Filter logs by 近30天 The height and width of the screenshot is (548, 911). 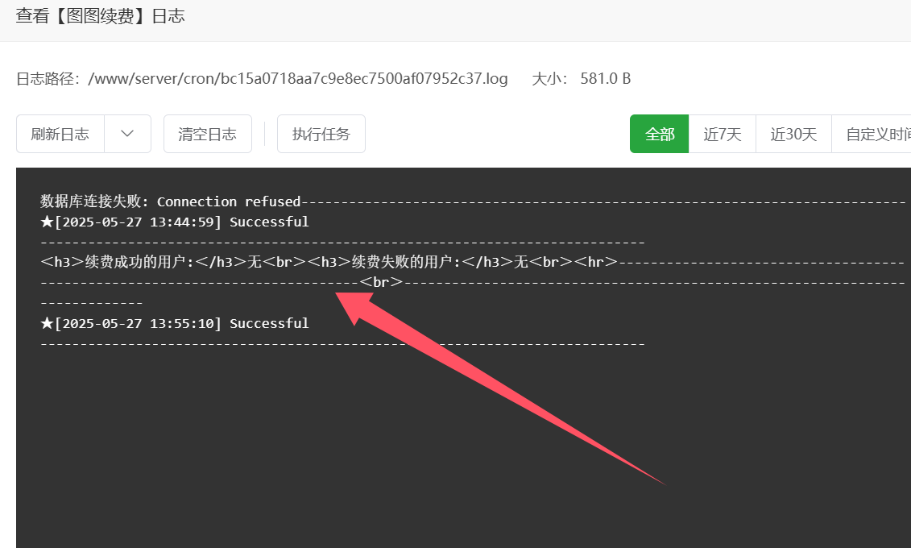(x=793, y=134)
